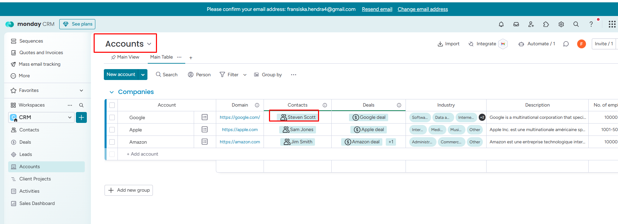Expand the +2 industry tags on Google
The width and height of the screenshot is (618, 224).
pyautogui.click(x=482, y=117)
